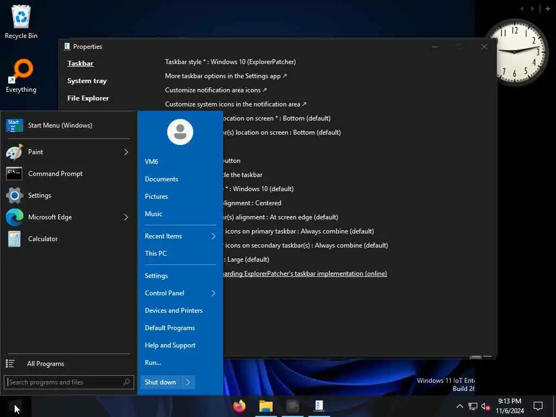This screenshot has width=556, height=417.
Task: Switch to the System tray section
Action: pos(87,81)
